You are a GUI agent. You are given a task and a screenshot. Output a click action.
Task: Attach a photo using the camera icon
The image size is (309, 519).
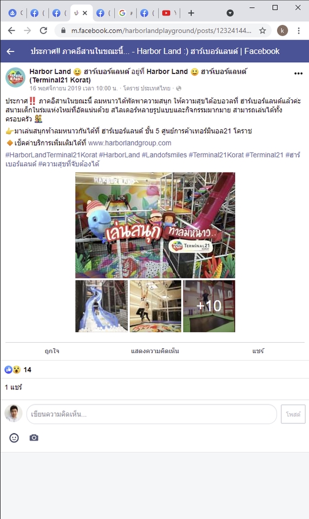click(34, 438)
